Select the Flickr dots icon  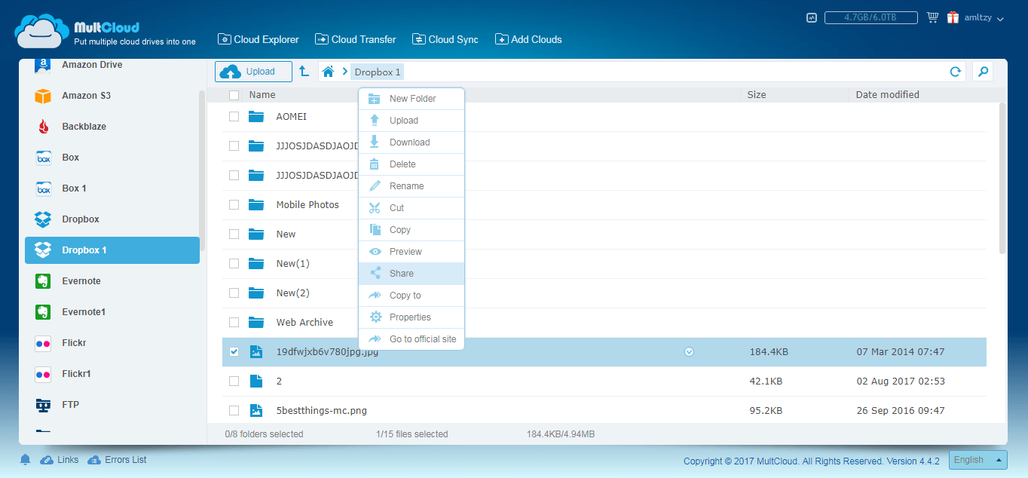point(44,344)
